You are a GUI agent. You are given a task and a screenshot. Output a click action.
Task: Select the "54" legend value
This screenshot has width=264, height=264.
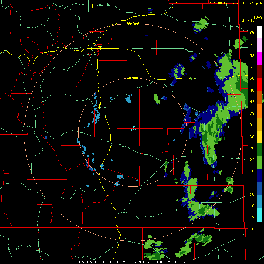(252, 67)
